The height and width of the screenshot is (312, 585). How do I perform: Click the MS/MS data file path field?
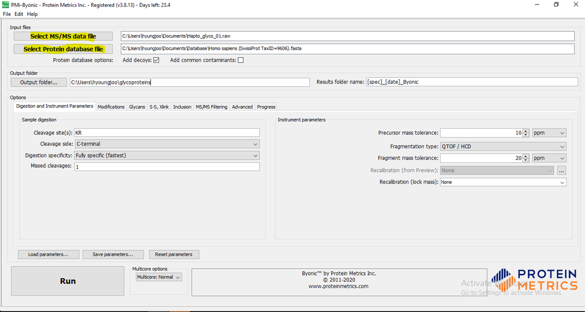click(347, 36)
